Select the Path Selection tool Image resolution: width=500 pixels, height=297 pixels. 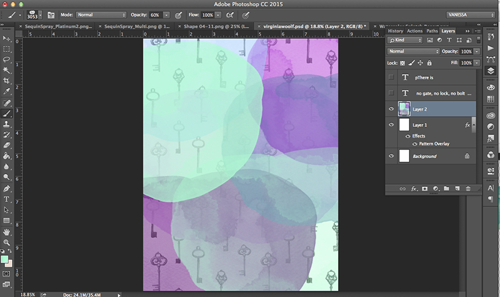pos(6,209)
